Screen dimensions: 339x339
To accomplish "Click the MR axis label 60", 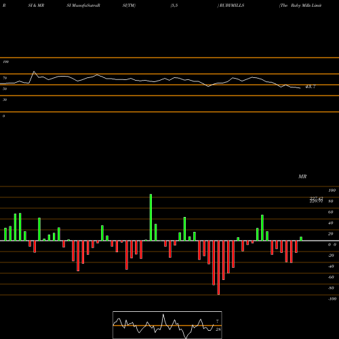I will [331, 212].
